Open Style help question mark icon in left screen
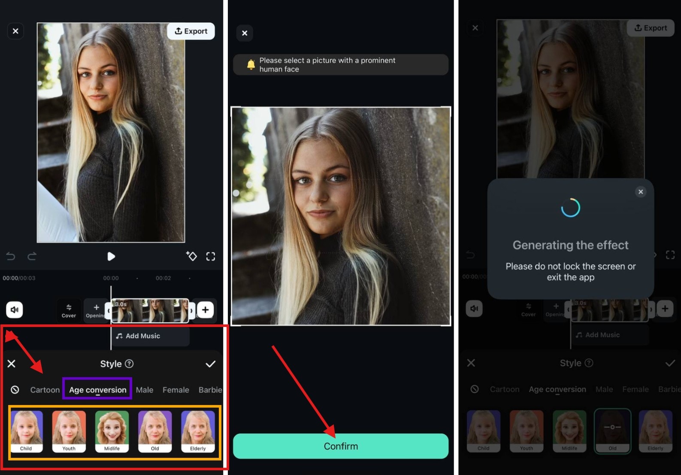The image size is (681, 475). coord(129,364)
